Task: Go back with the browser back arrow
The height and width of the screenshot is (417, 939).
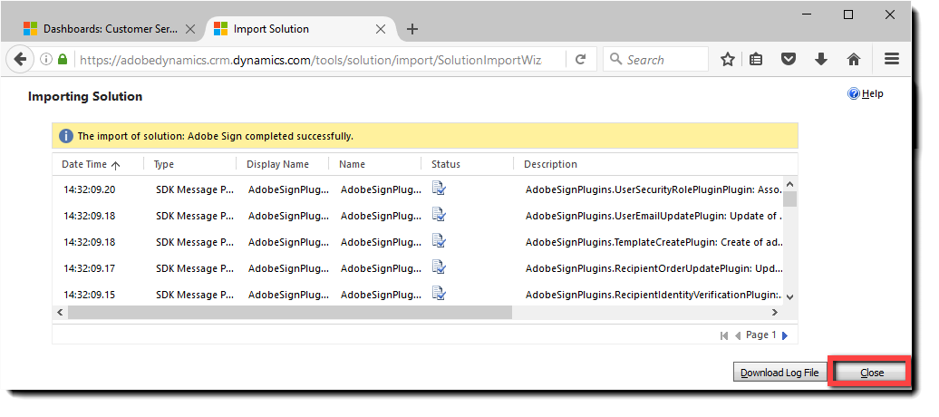Action: tap(20, 59)
